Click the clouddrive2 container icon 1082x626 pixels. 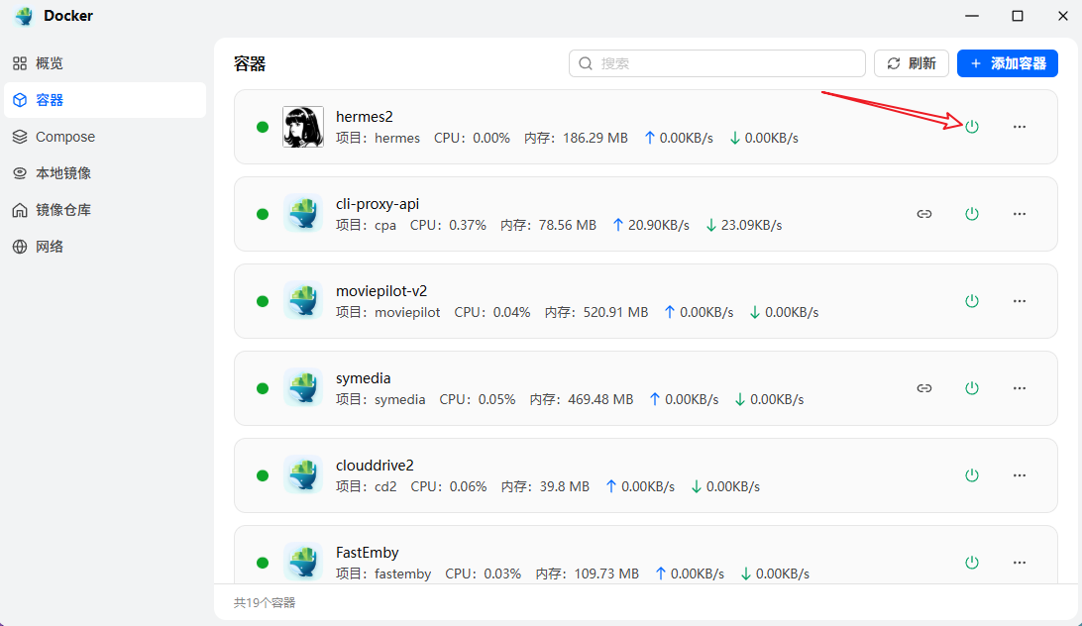[x=303, y=475]
